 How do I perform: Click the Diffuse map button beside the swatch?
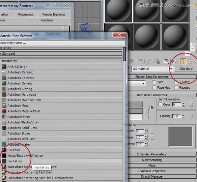147,111
